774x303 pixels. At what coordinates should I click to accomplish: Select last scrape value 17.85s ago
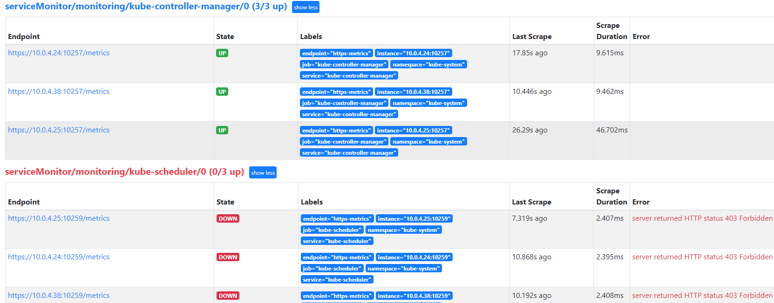point(530,53)
